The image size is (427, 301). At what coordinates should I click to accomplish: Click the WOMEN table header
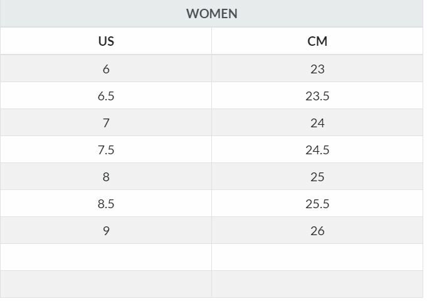pyautogui.click(x=212, y=13)
